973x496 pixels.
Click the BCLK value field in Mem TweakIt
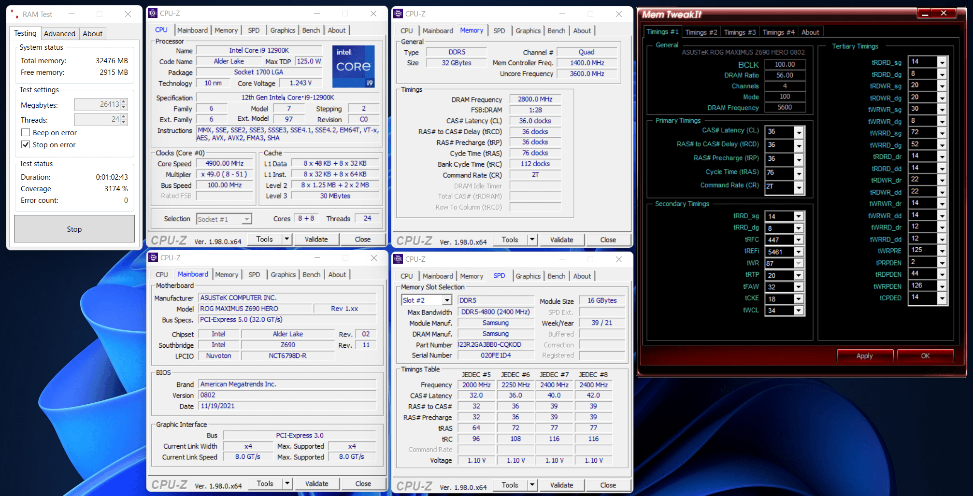pyautogui.click(x=785, y=64)
